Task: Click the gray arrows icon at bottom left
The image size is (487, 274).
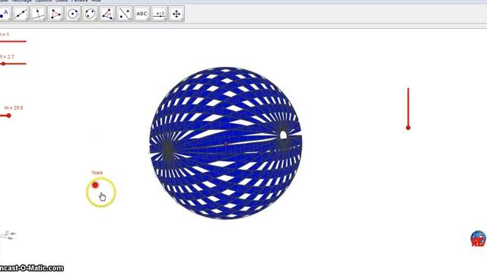Action: [8, 235]
